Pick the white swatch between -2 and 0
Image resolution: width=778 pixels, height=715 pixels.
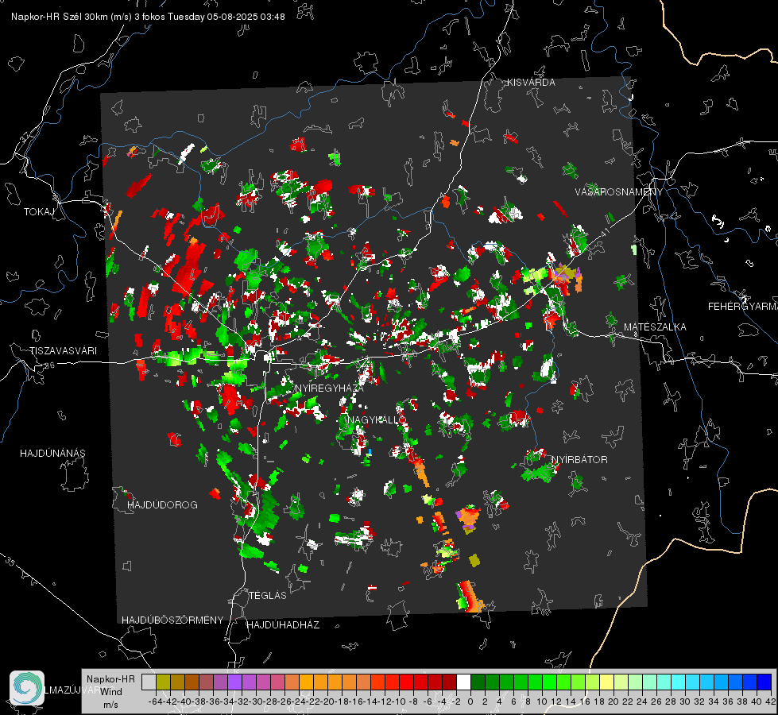click(x=463, y=682)
